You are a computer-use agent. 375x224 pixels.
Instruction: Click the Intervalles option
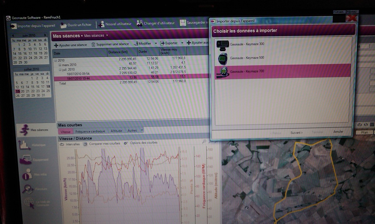[70, 144]
